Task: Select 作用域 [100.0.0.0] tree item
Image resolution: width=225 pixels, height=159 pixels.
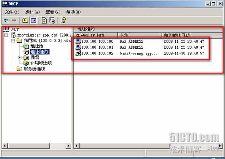Action: pos(48,41)
